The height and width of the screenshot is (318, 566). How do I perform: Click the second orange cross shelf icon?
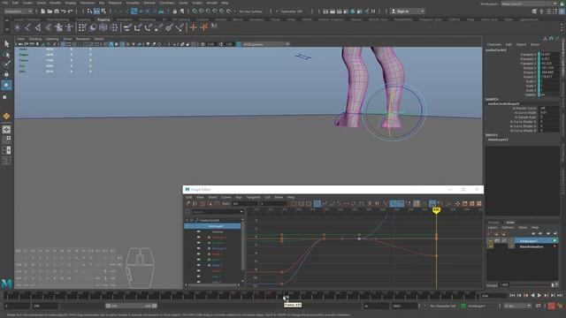coord(204,27)
